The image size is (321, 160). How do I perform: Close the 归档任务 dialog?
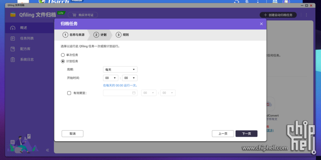click(x=261, y=24)
